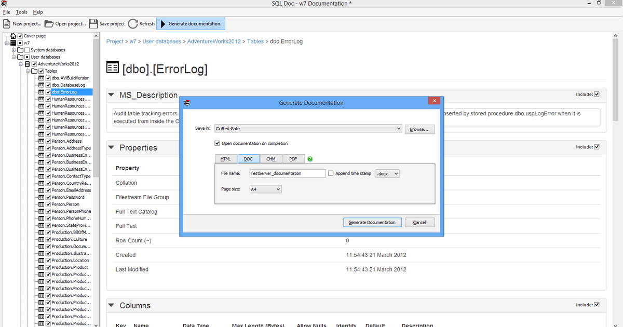Click the large table icon beside [dbo].[ErrorLog] heading
Viewport: 623px width, 327px height.
click(112, 68)
